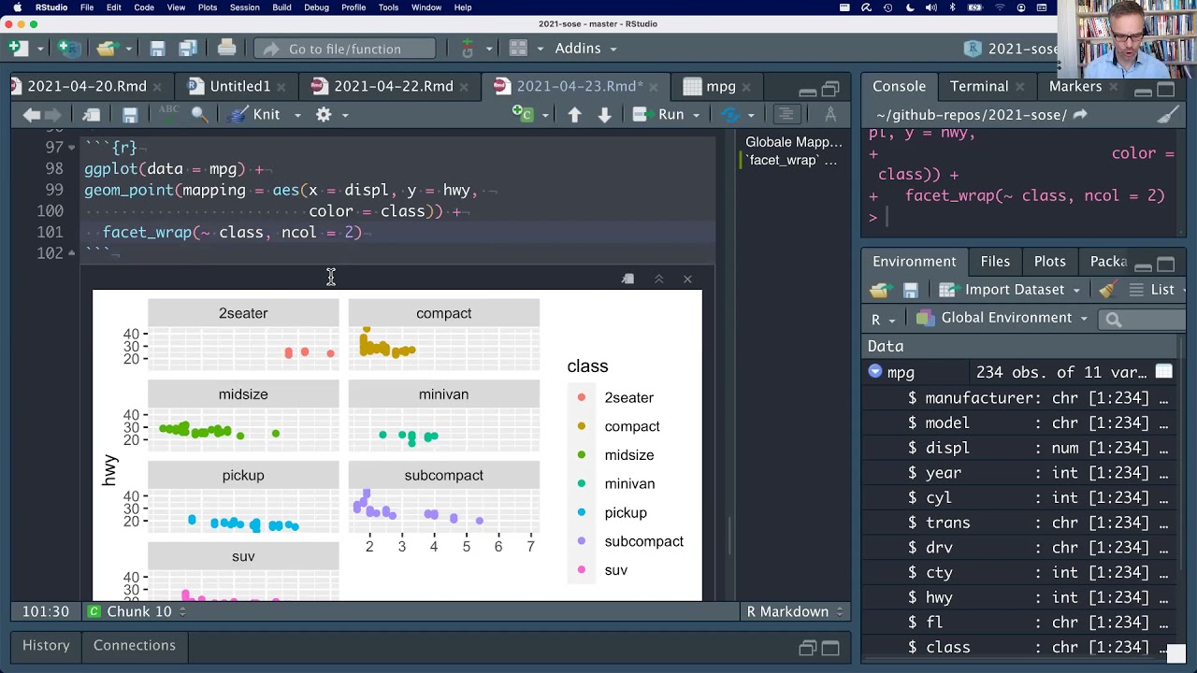Screen dimensions: 1197x673
Task: Load workspace in Environment pane
Action: (x=879, y=290)
